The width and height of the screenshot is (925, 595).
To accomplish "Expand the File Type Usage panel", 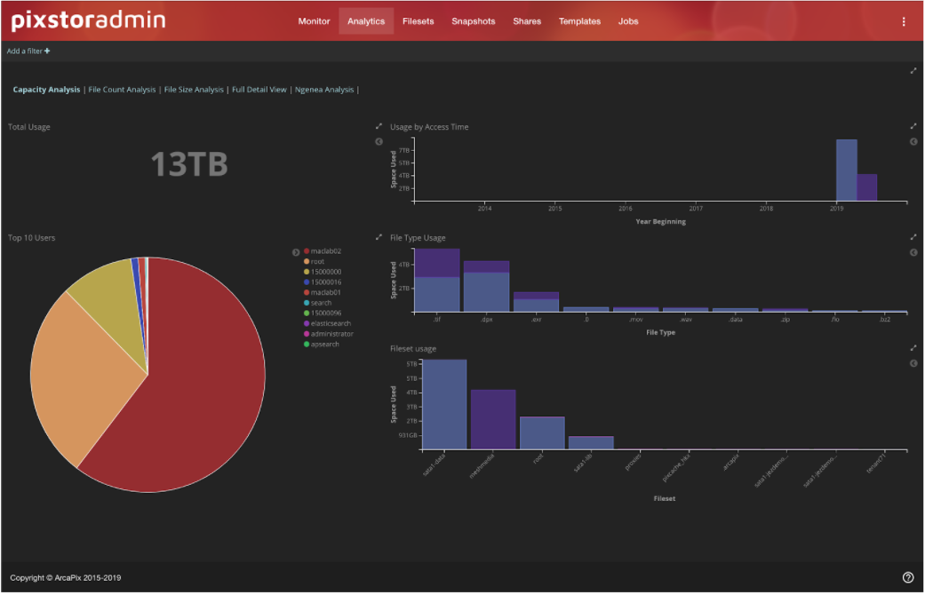I will 913,238.
